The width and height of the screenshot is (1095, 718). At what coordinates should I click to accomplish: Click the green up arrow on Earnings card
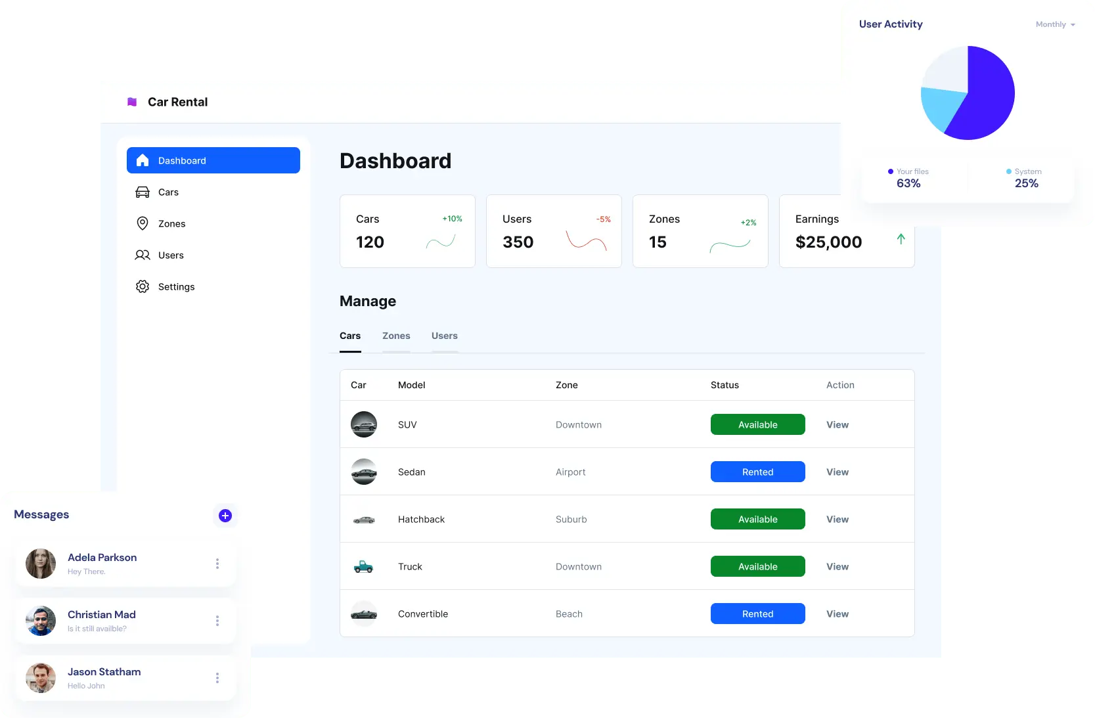click(x=901, y=239)
